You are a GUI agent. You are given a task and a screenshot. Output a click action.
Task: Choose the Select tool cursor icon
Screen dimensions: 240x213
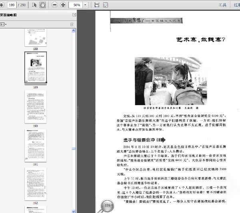(34, 5)
